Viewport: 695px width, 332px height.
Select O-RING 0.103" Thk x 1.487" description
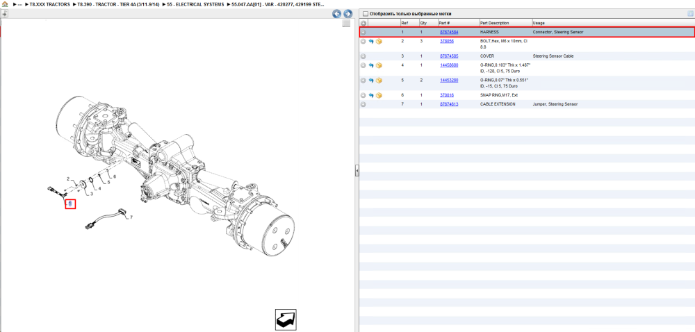pos(505,68)
